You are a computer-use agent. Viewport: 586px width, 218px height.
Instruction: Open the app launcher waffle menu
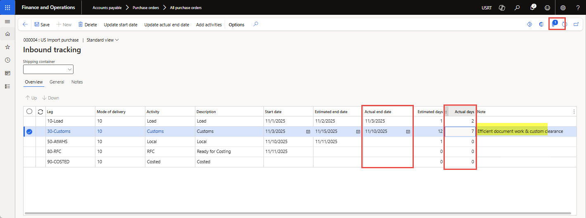(7, 7)
